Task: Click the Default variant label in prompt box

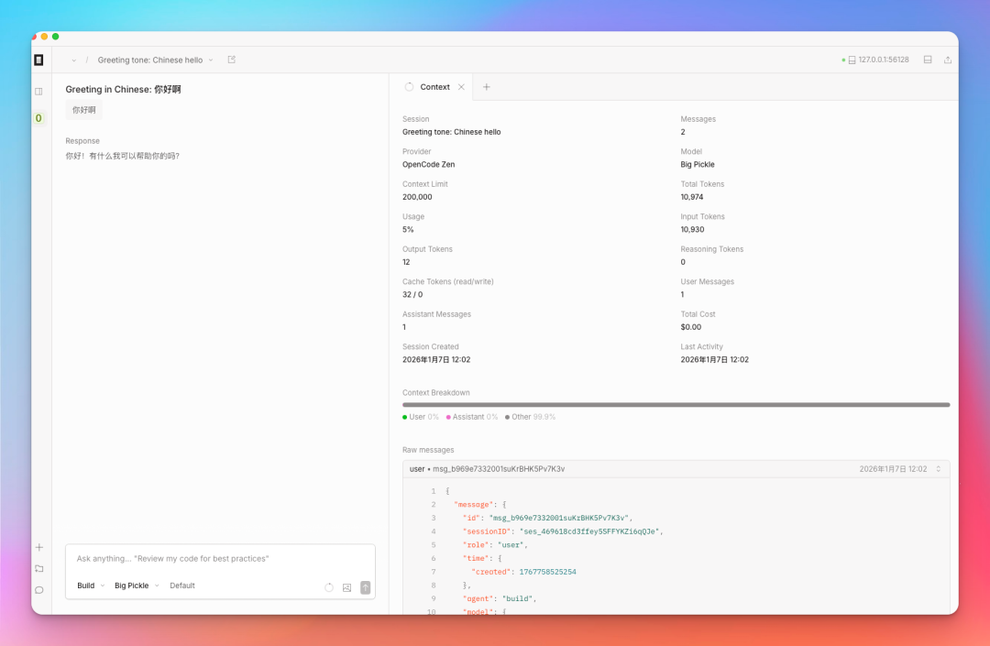Action: point(182,586)
